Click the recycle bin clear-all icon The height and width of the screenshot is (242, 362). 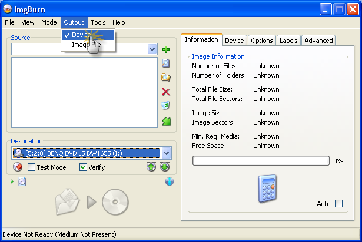pyautogui.click(x=166, y=106)
